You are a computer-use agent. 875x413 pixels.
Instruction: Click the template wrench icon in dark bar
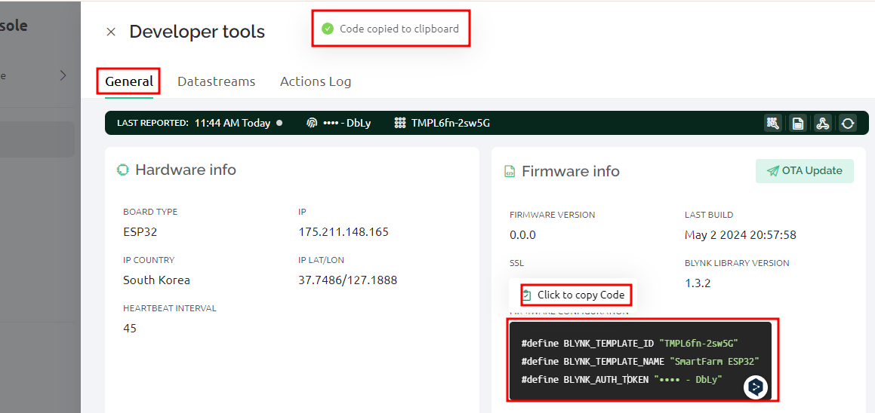tap(772, 123)
